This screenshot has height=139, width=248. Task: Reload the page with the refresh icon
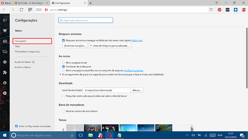[21, 10]
